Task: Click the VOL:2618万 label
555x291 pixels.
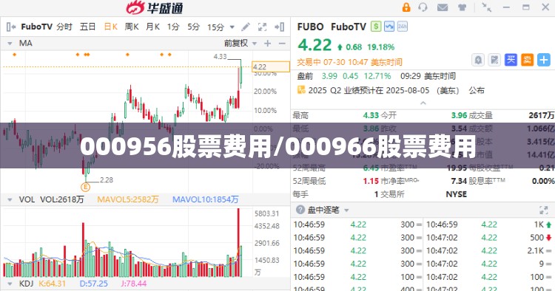Action: (62, 199)
